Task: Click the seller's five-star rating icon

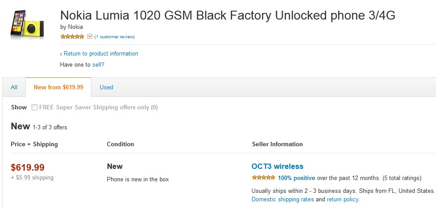Action: [263, 178]
